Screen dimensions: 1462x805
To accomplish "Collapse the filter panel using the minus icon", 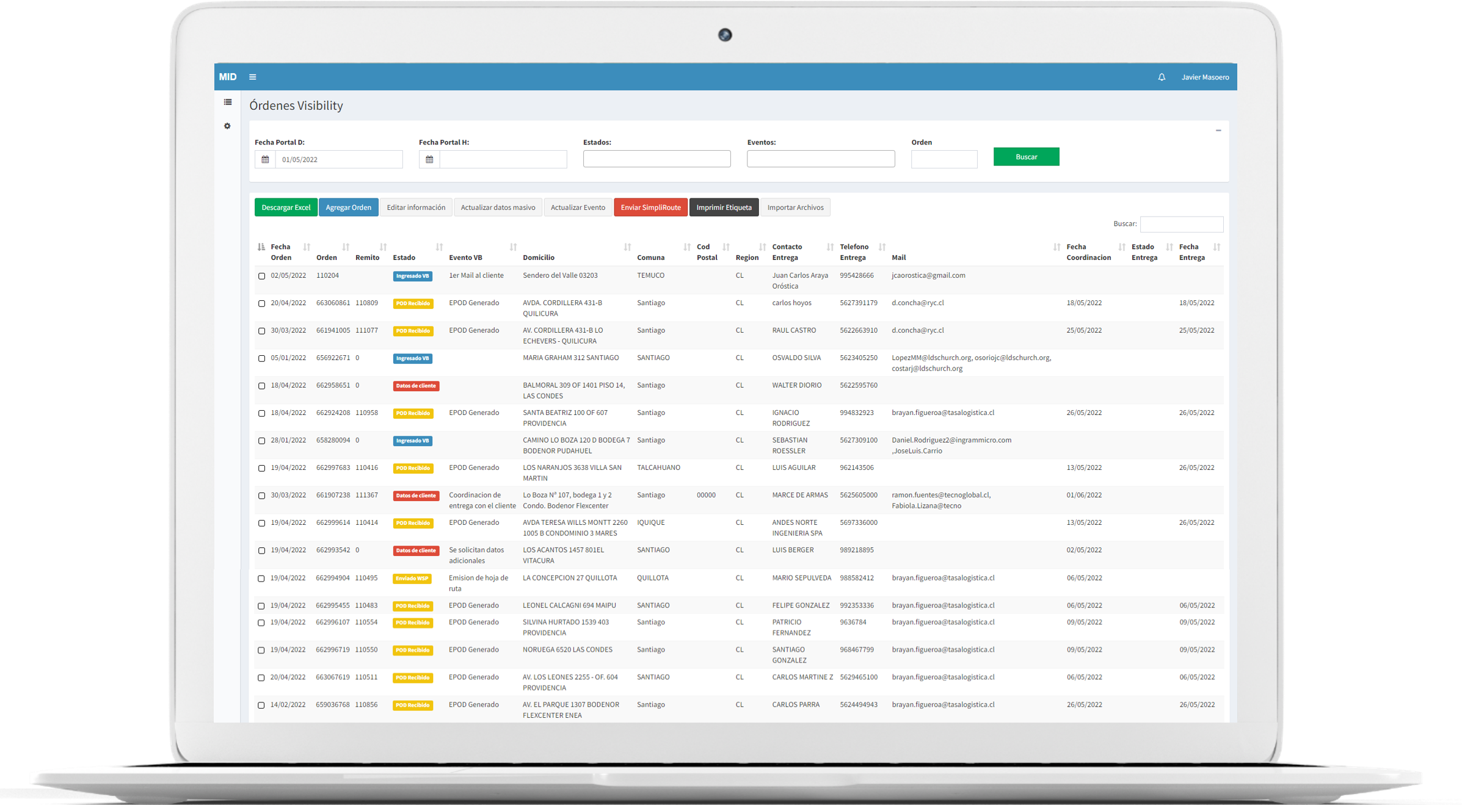I will 1218,130.
